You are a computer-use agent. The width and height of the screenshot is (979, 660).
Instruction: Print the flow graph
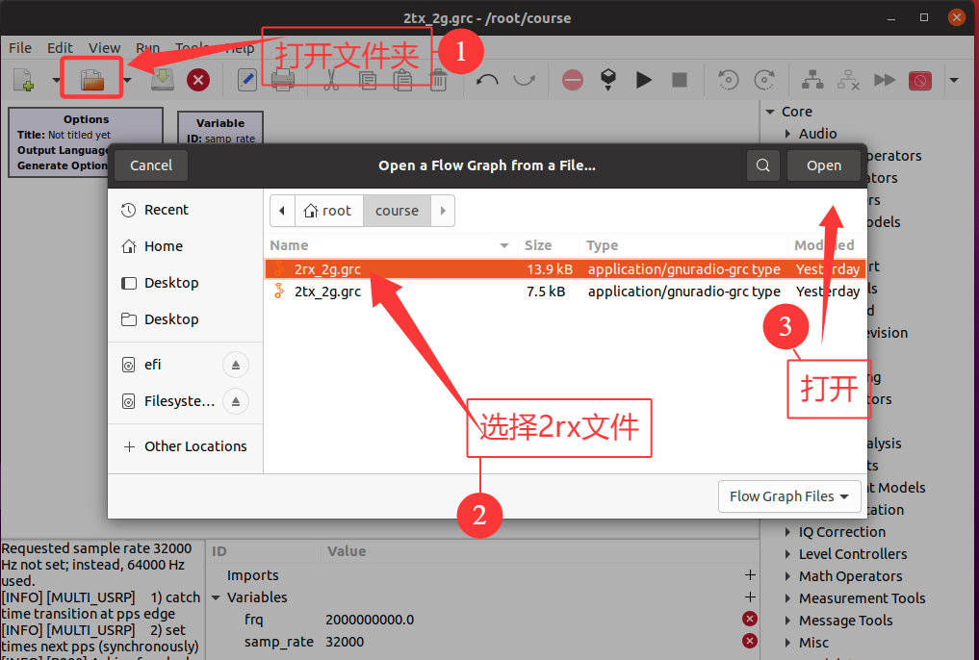(283, 80)
